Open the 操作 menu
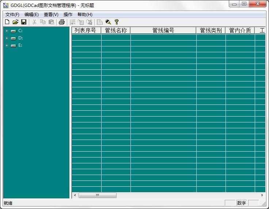 (68, 15)
